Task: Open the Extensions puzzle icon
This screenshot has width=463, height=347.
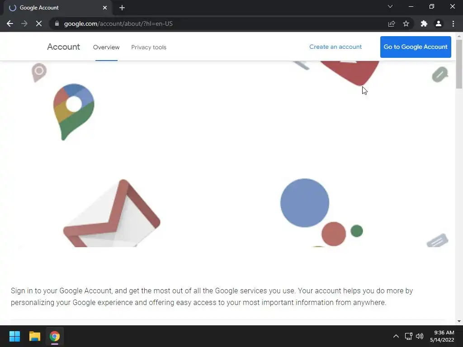Action: (x=424, y=23)
